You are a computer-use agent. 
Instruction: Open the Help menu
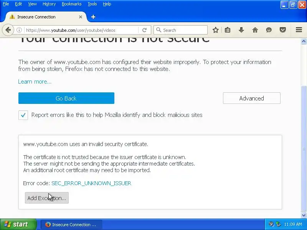click(107, 4)
